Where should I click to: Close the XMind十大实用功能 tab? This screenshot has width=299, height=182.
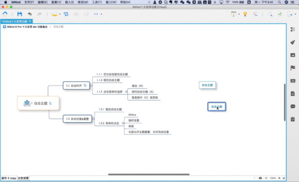point(30,21)
